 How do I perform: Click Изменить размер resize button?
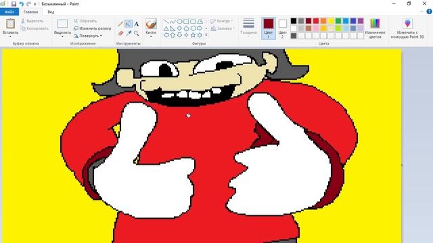point(92,28)
